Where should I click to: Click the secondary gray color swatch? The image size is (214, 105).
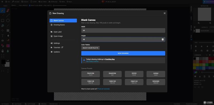(7, 64)
